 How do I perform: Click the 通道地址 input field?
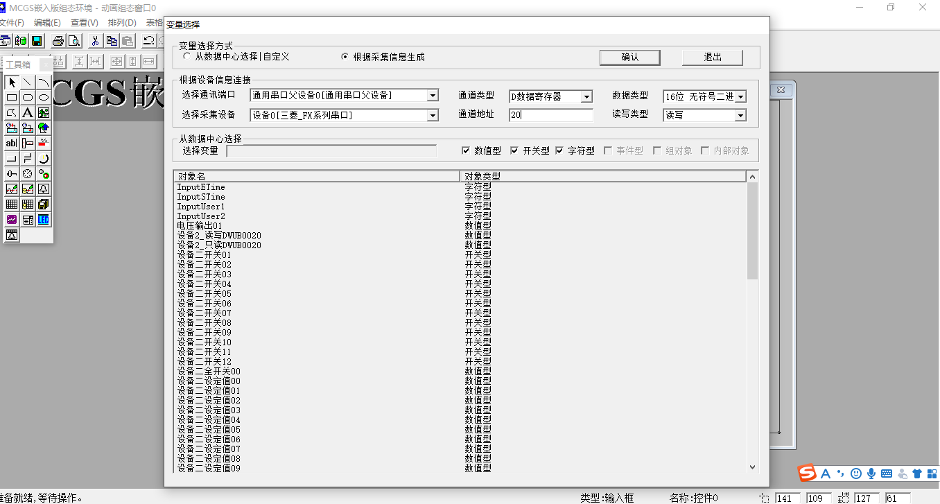(x=551, y=115)
